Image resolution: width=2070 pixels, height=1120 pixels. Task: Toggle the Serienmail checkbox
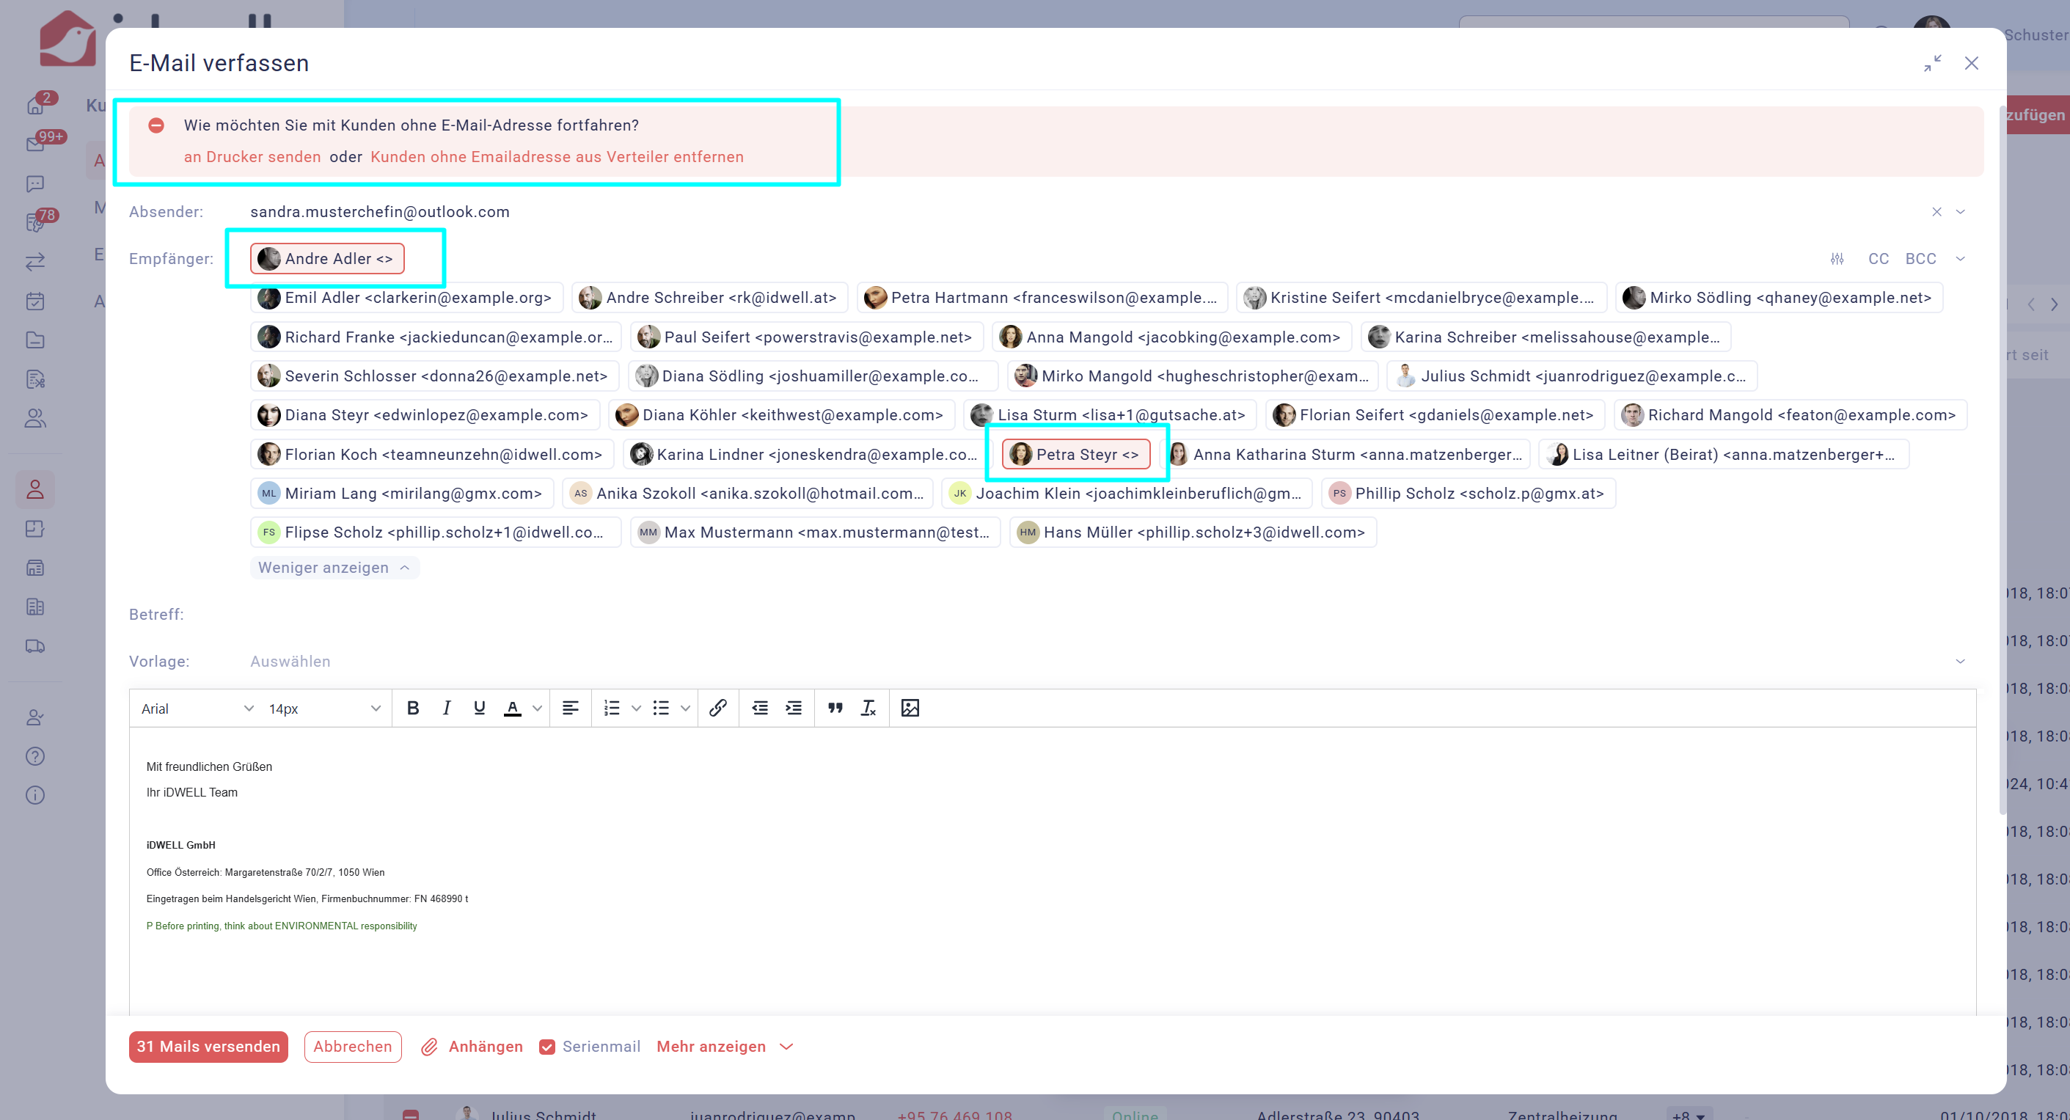tap(547, 1047)
